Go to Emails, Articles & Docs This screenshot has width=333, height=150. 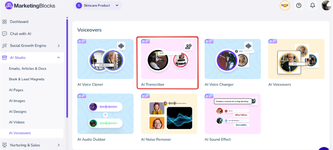(x=28, y=69)
